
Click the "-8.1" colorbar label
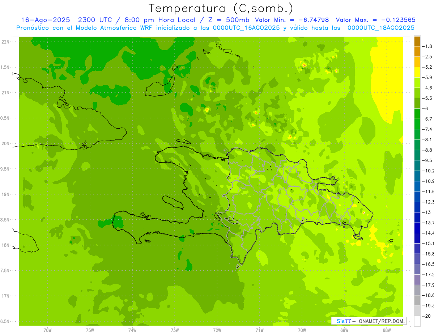pos(427,139)
